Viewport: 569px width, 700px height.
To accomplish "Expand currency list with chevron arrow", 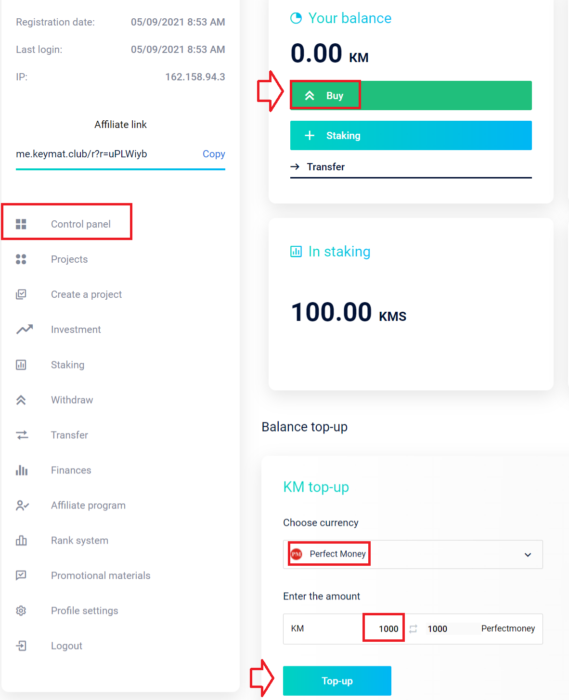I will tap(528, 555).
